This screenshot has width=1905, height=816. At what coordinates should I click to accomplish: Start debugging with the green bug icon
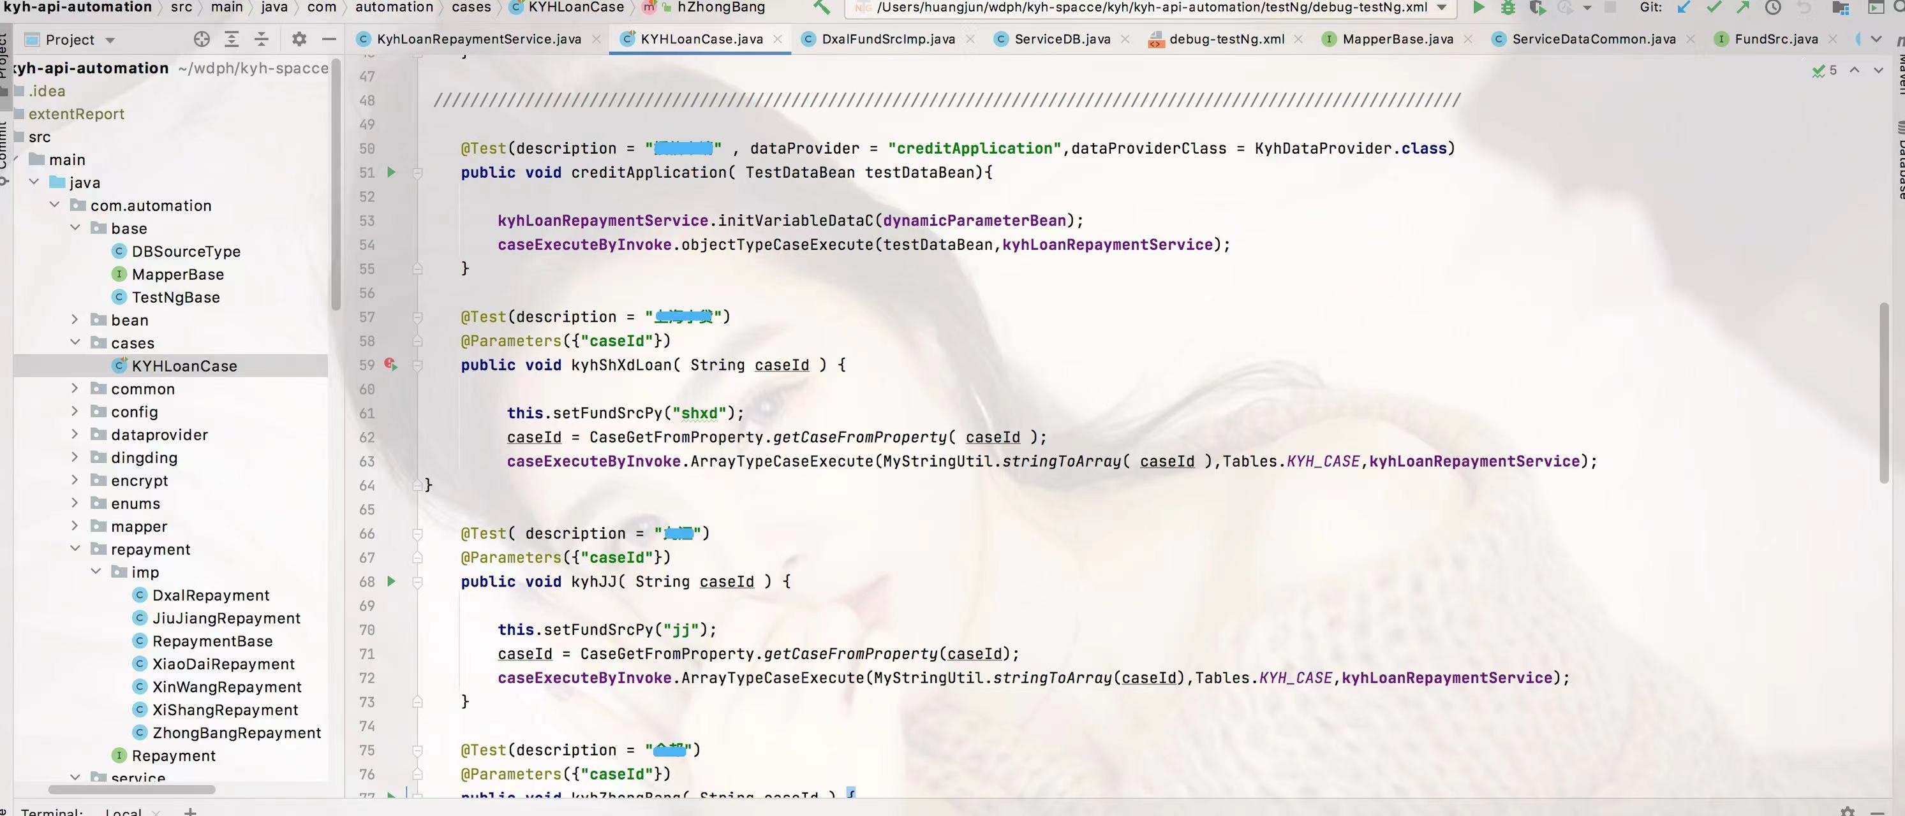click(x=1508, y=8)
